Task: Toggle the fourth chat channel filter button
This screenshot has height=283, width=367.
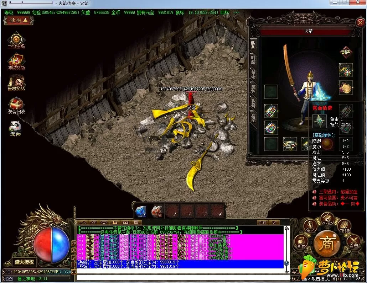Action: pos(74,265)
